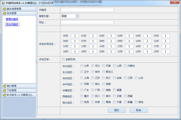Tick the 山东 checkbox
Image resolution: width=181 pixels, height=120 pixels.
[136, 78]
